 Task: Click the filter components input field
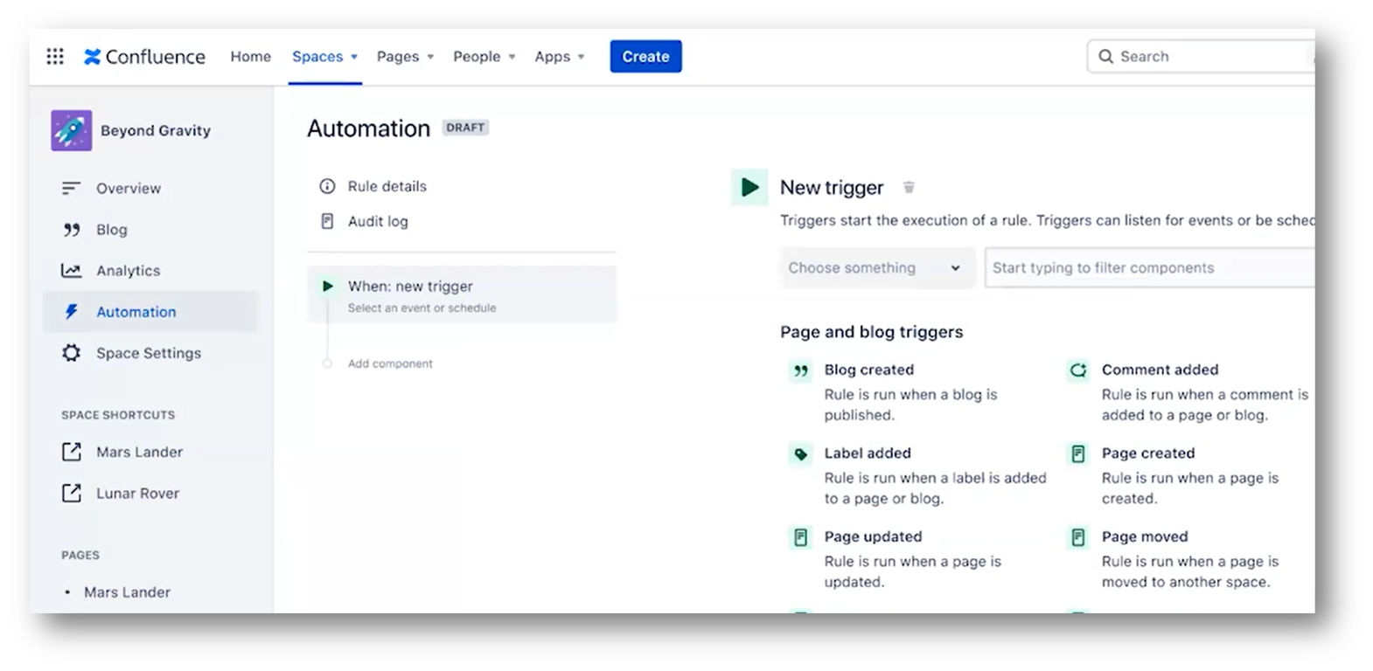click(1150, 268)
